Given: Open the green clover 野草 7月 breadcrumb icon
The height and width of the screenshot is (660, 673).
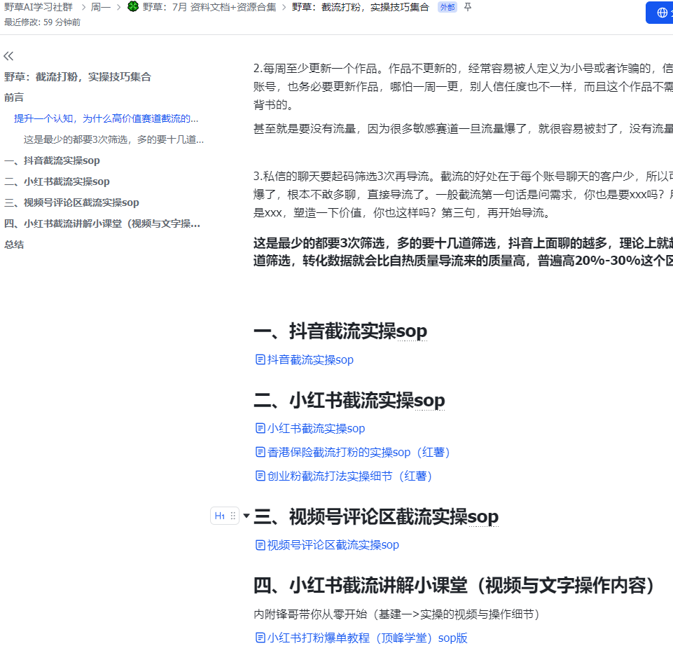Looking at the screenshot, I should [x=133, y=6].
